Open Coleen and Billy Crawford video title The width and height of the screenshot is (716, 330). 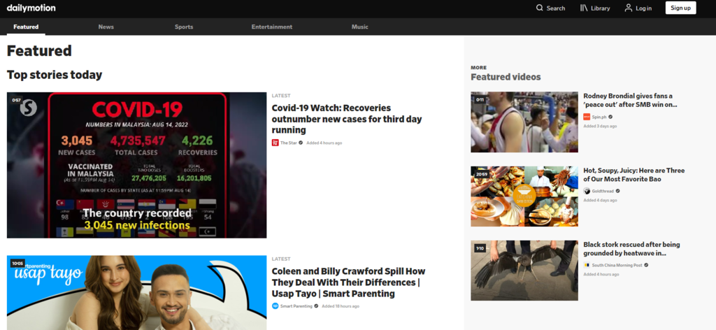(348, 282)
